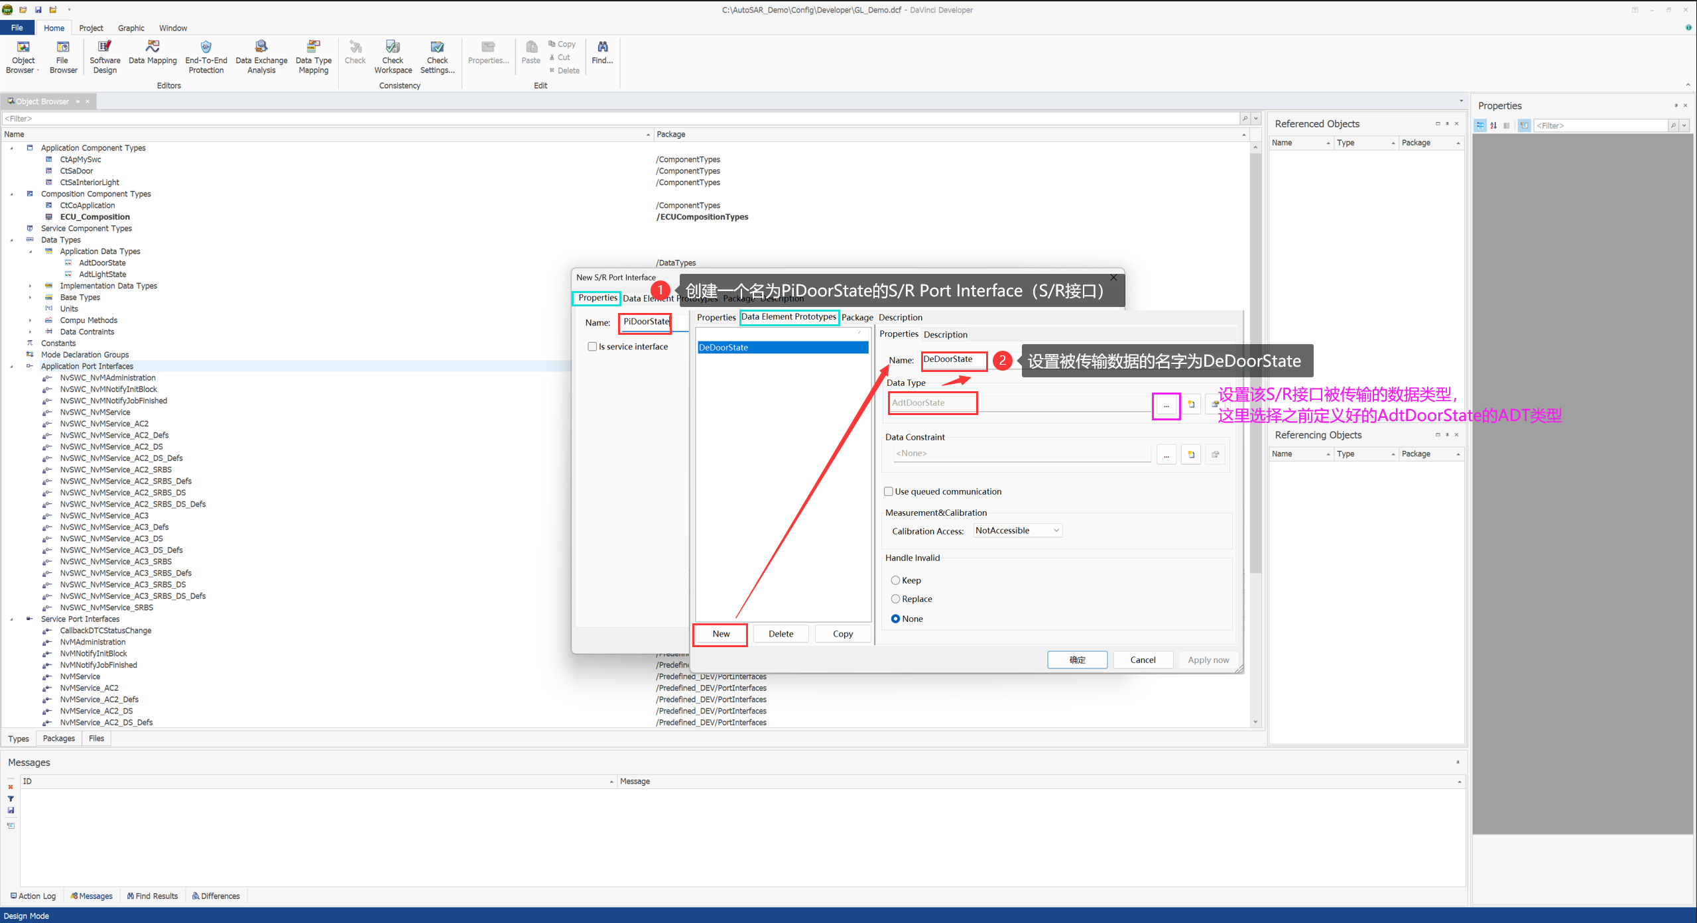The height and width of the screenshot is (923, 1697).
Task: Open the Find binoculars tool
Action: coord(602,52)
